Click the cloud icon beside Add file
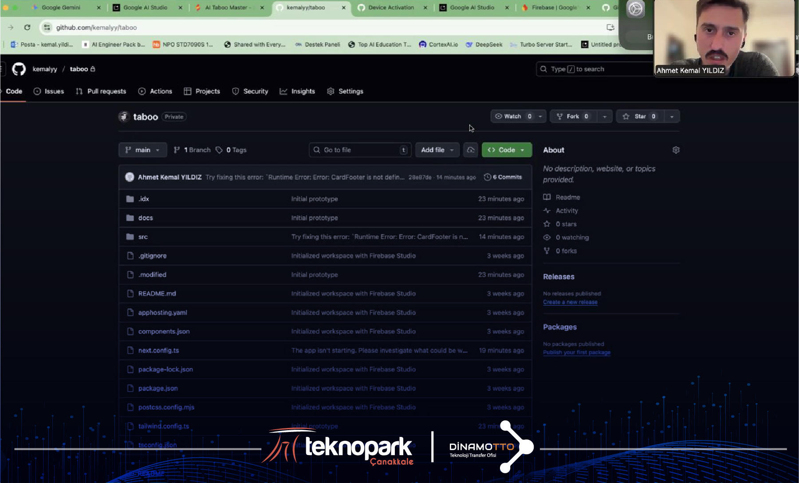799x483 pixels. [x=471, y=150]
